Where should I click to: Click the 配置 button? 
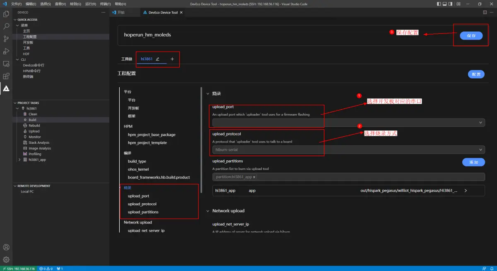[x=476, y=74]
